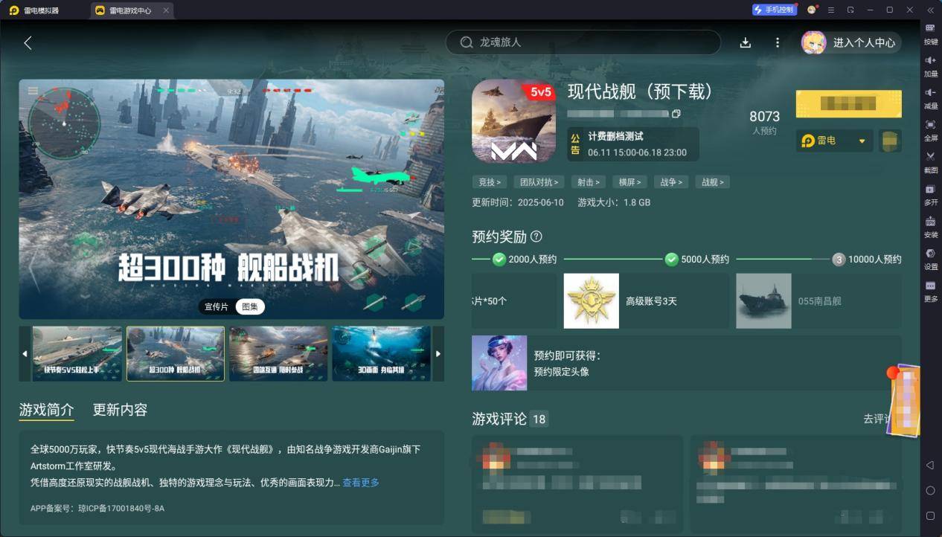Click the 055南昌舰 reward card
This screenshot has width=942, height=537.
[x=818, y=300]
